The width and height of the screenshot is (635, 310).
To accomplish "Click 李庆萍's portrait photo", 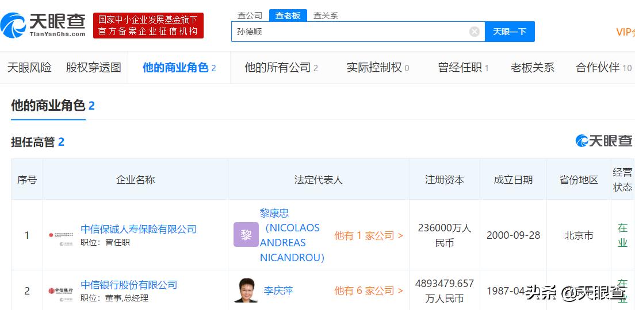I will point(246,290).
